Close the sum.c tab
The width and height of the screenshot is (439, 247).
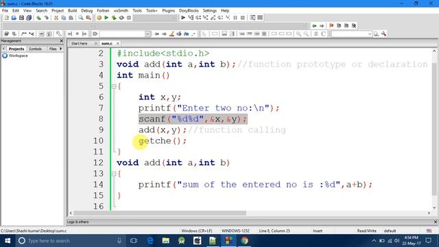[118, 43]
